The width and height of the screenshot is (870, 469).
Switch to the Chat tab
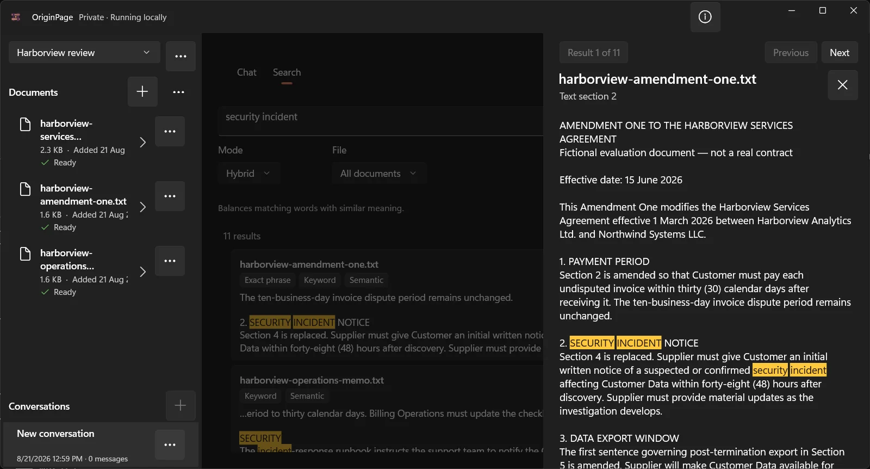pos(246,72)
